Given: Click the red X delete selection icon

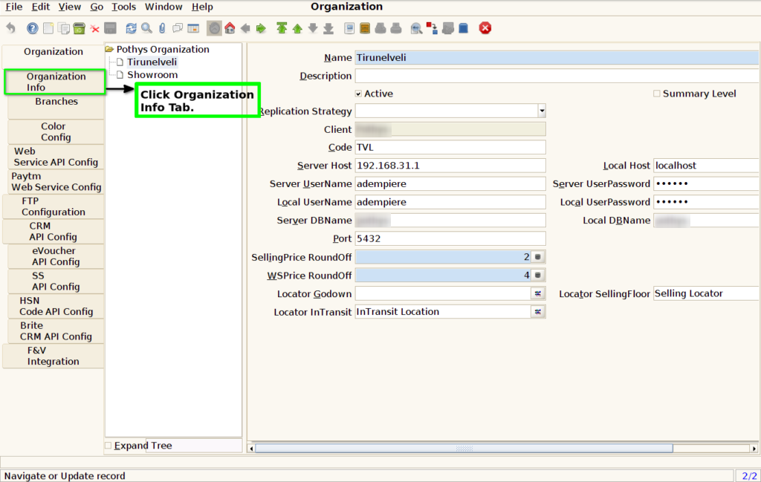Looking at the screenshot, I should (x=94, y=29).
